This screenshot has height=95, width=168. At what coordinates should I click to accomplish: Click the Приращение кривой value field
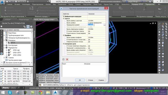pos(96,25)
